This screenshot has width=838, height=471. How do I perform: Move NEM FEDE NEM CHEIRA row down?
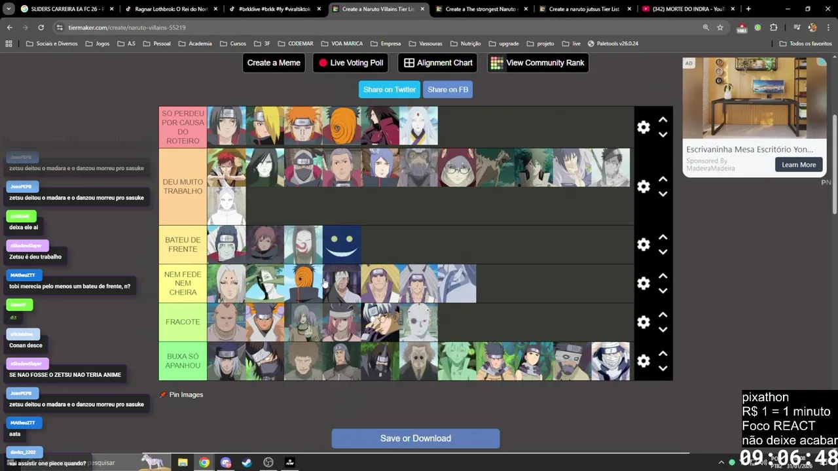click(663, 290)
